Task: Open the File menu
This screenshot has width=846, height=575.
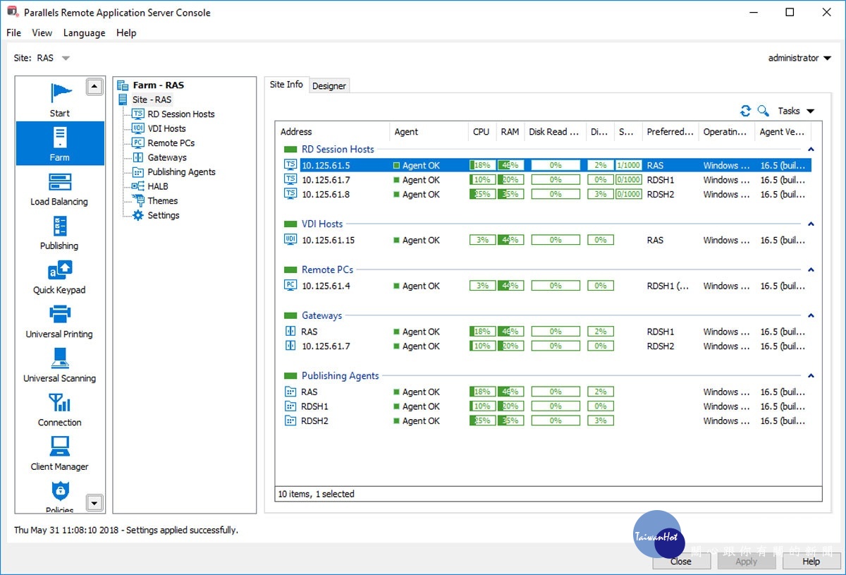Action: point(14,32)
